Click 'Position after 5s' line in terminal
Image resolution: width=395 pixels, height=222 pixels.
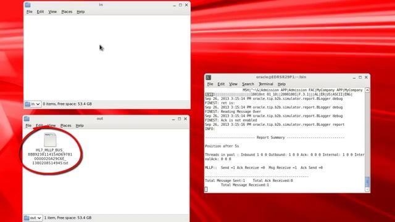(x=222, y=146)
